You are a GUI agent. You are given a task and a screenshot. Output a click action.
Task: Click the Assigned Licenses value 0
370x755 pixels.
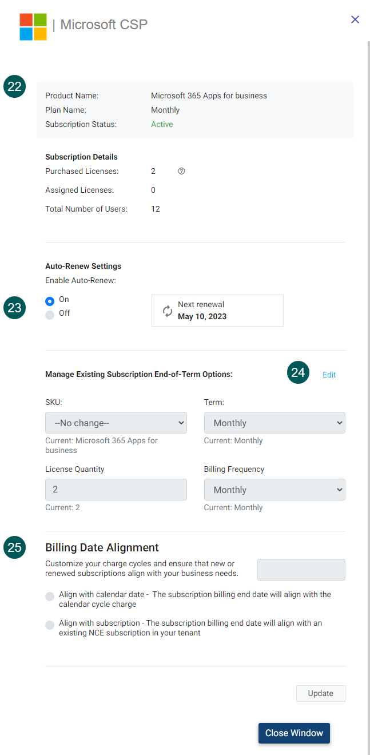click(153, 190)
